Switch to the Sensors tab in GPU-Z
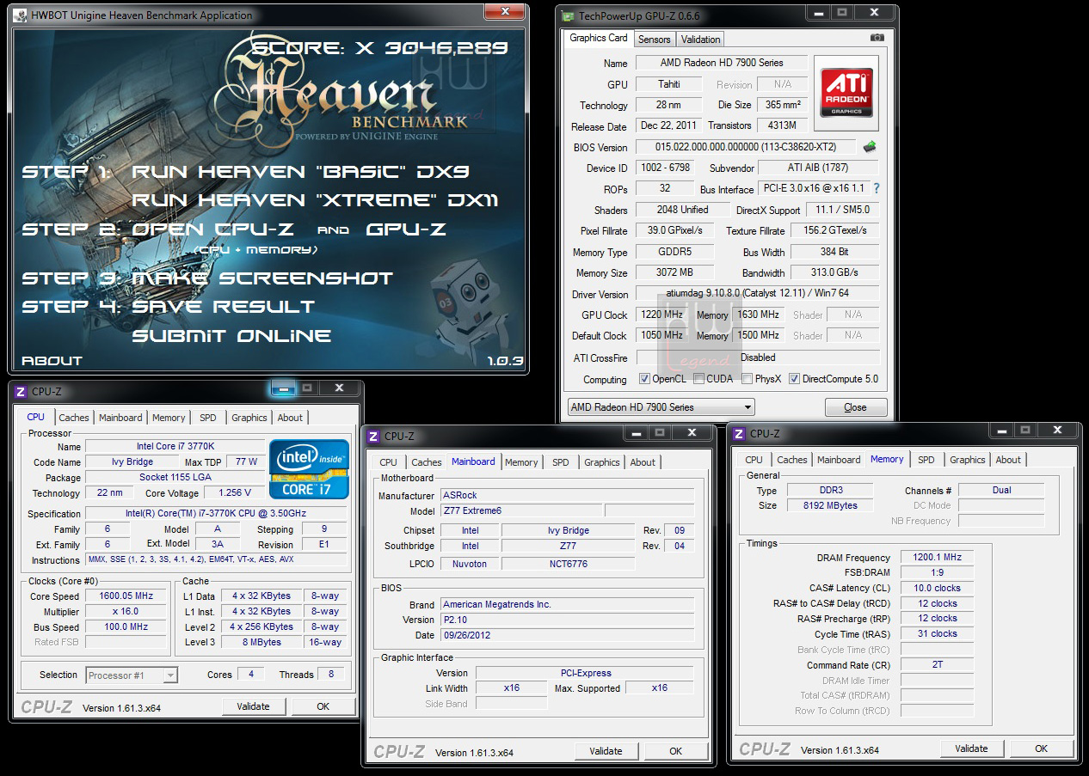The height and width of the screenshot is (776, 1089). click(654, 40)
